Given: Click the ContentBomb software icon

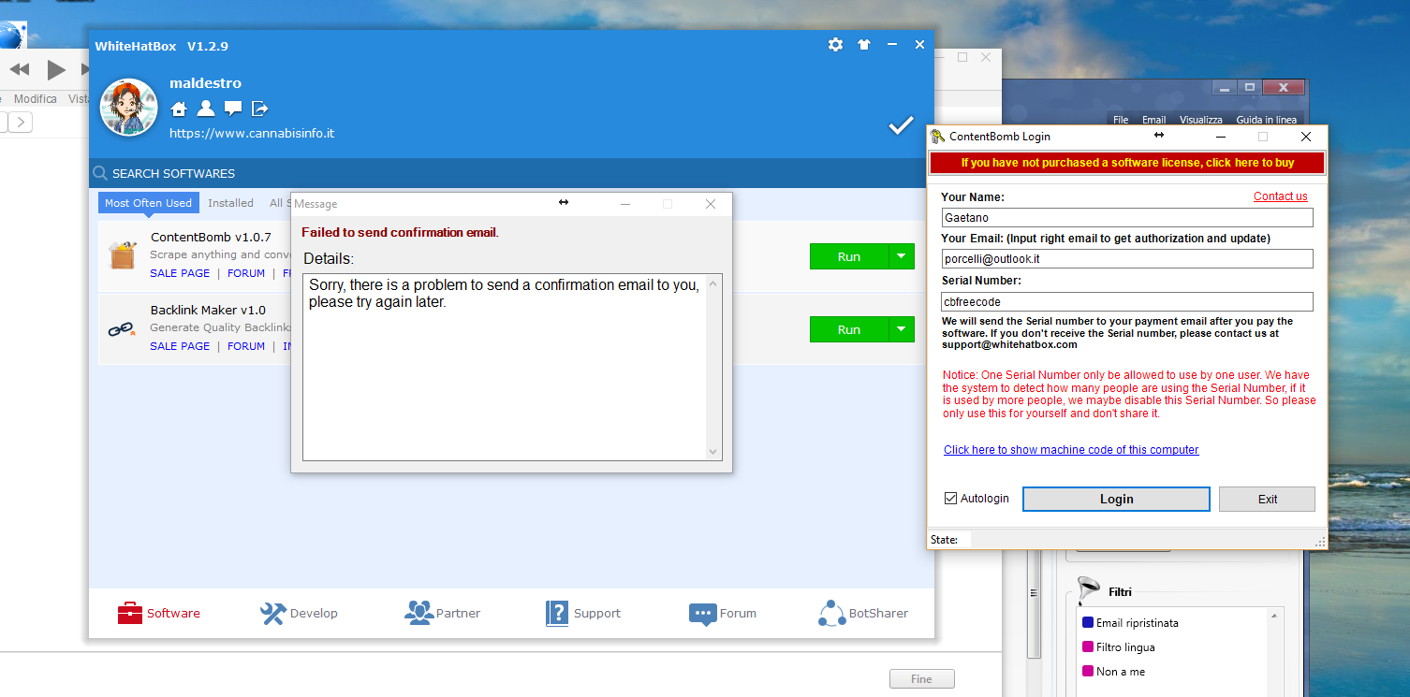Looking at the screenshot, I should pos(122,255).
